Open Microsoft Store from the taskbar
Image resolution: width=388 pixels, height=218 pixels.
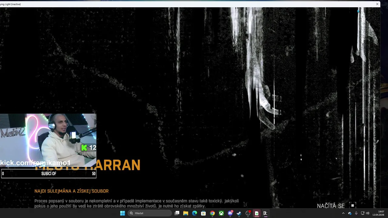[203, 213]
